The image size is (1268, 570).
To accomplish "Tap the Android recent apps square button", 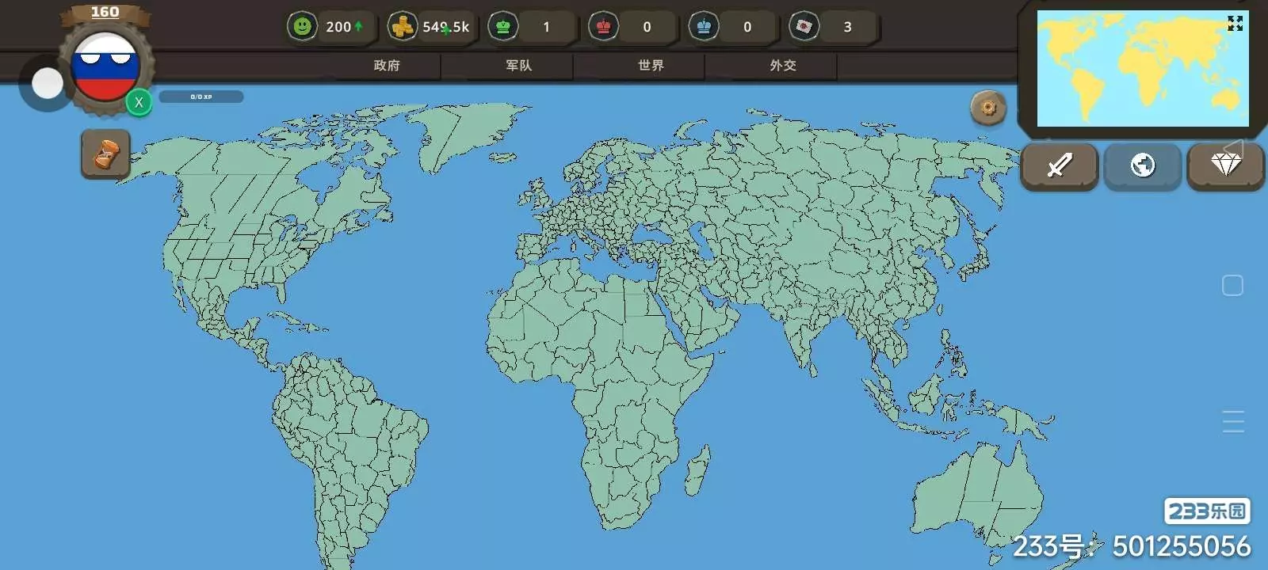I will [x=1232, y=285].
